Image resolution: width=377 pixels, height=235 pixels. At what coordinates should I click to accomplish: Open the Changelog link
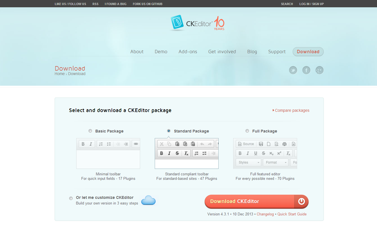tap(265, 214)
